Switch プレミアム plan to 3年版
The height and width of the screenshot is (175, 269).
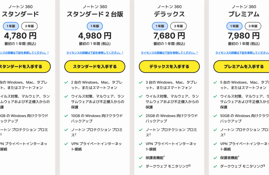(253, 26)
